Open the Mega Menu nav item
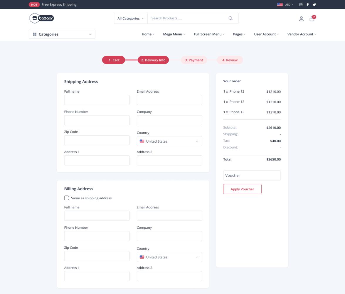This screenshot has width=345, height=294. coord(174,34)
